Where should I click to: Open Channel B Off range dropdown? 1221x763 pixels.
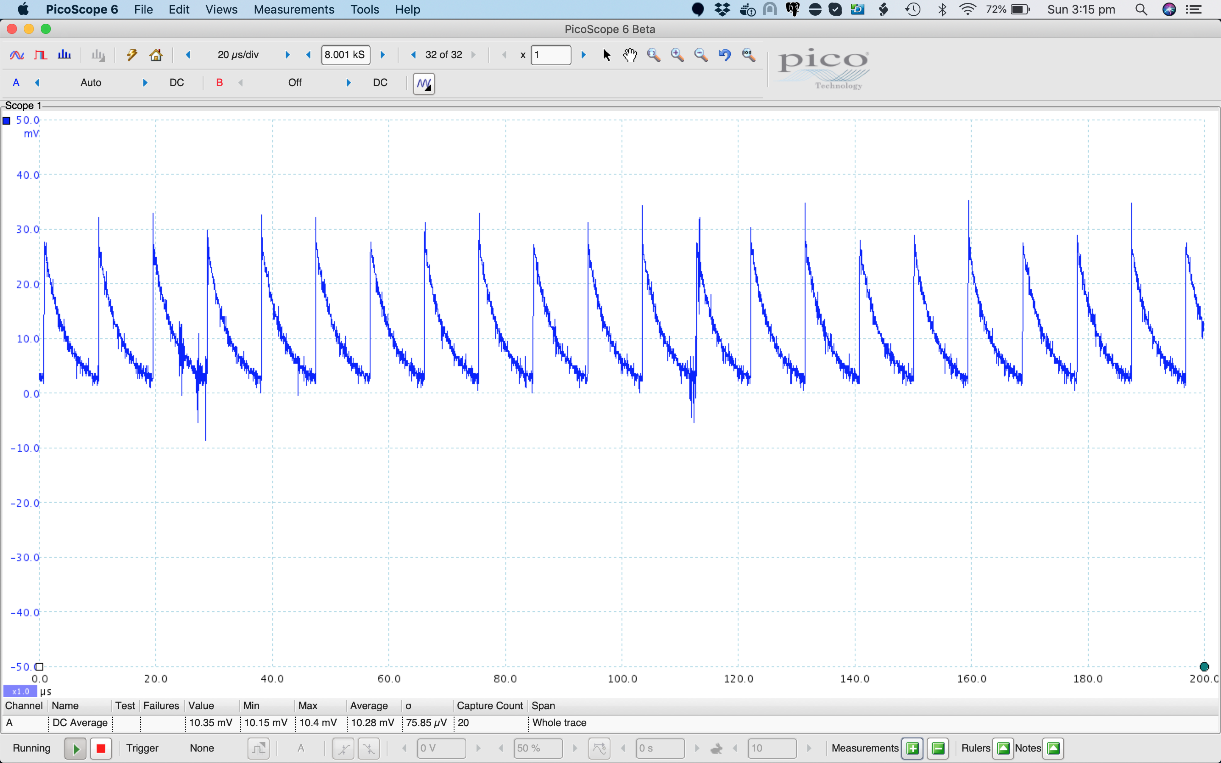[295, 83]
